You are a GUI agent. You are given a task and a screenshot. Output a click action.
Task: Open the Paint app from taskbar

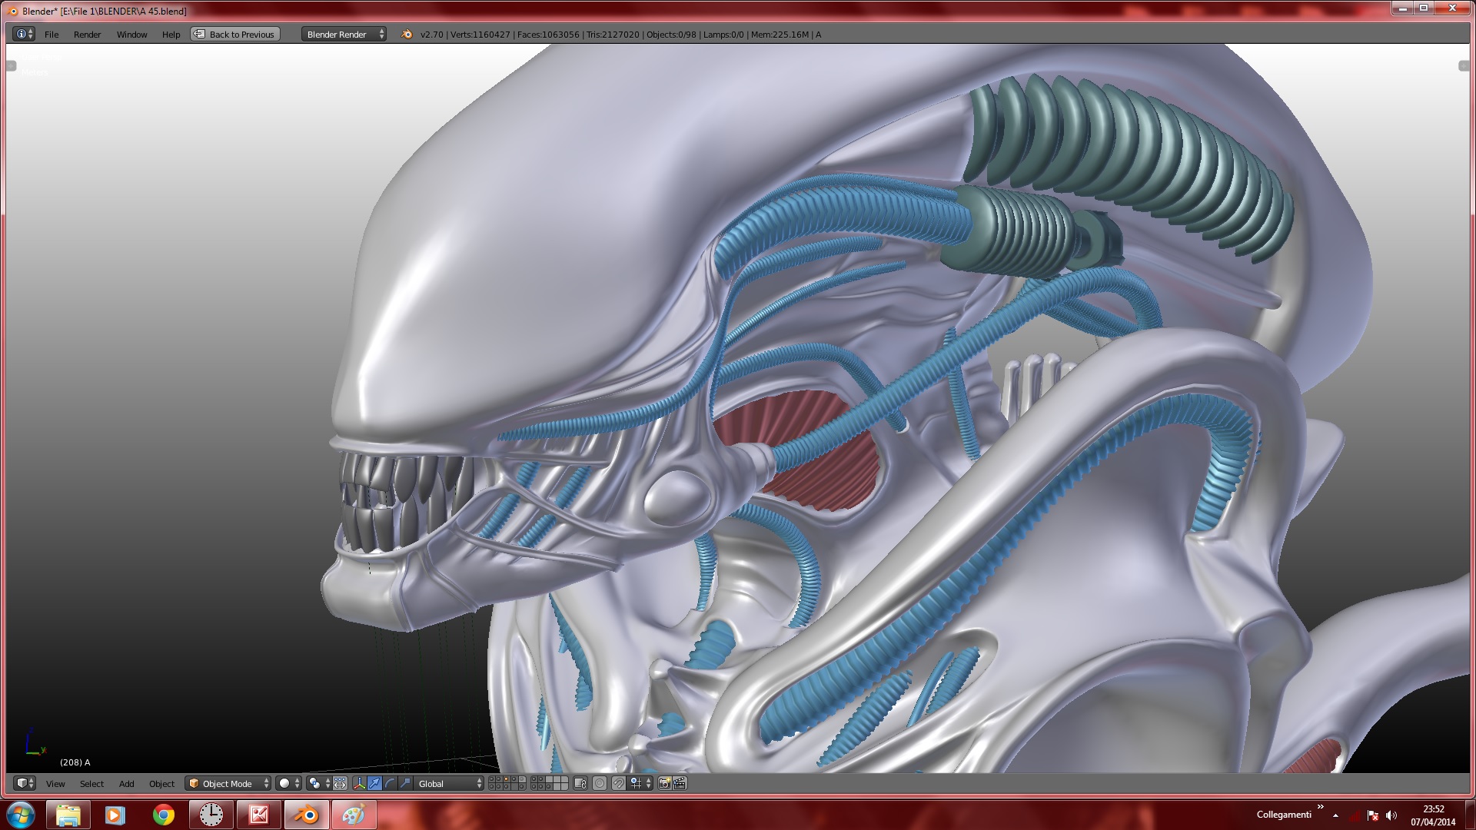(354, 815)
